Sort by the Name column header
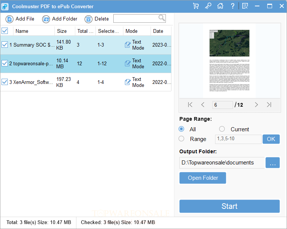 coord(34,31)
